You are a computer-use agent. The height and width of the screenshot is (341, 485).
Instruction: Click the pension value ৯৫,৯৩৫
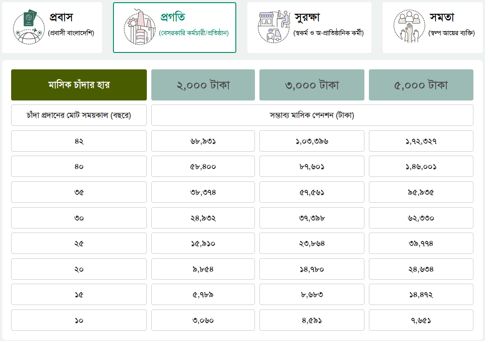421,192
